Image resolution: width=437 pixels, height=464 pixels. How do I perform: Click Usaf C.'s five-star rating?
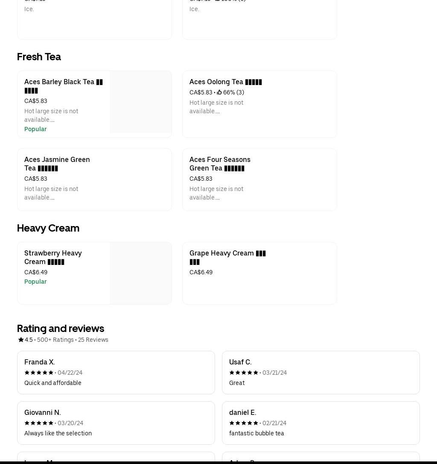click(x=244, y=373)
